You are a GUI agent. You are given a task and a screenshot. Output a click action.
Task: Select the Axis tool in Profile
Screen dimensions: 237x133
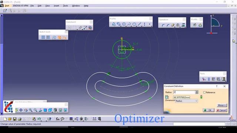[x=144, y=24]
